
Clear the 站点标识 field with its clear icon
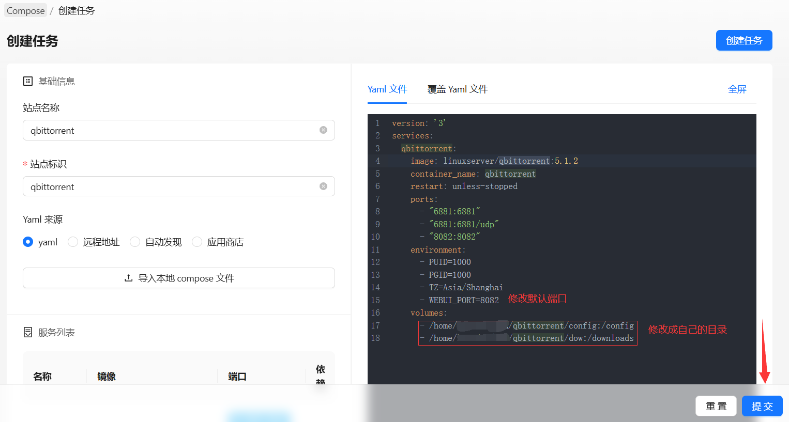coord(323,186)
